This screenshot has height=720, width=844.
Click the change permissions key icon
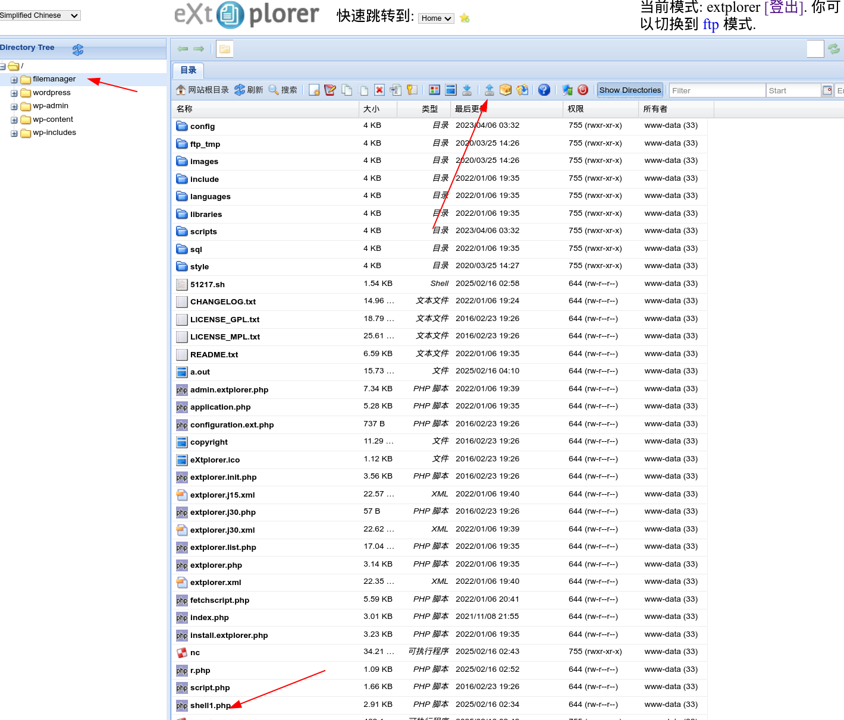(412, 90)
